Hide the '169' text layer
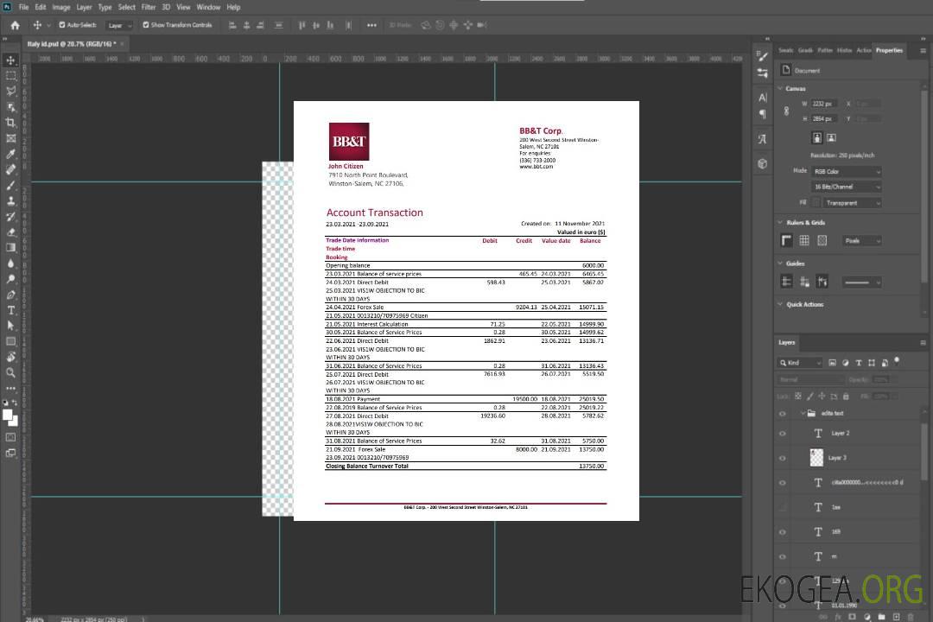Screen dimensions: 933x622 (783, 533)
